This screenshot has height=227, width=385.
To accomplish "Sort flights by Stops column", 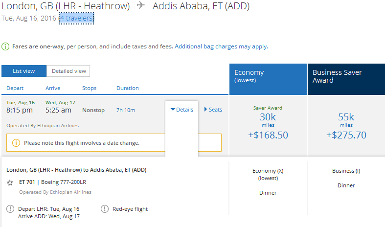I will click(x=89, y=88).
